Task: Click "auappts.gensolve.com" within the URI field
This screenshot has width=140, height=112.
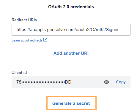Action: (x=52, y=30)
